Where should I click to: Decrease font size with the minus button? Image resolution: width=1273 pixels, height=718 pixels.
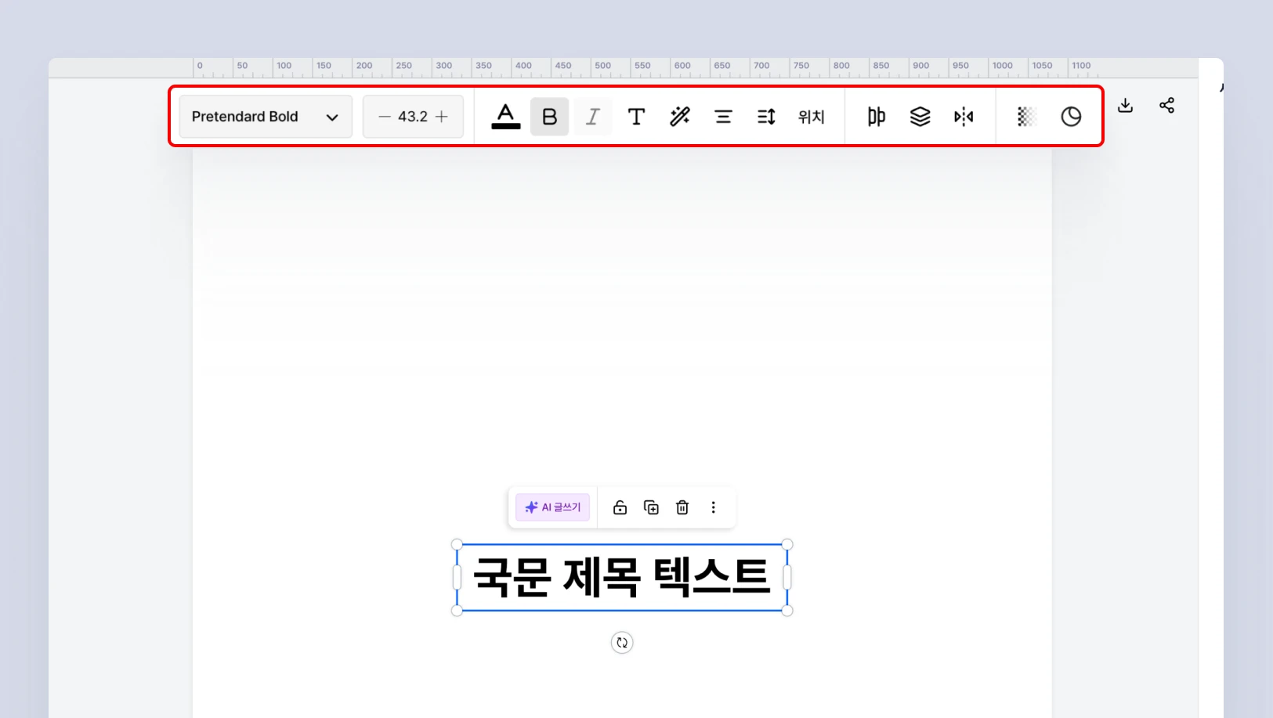tap(384, 117)
